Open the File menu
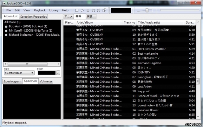The image size is (203, 127). pyautogui.click(x=9, y=10)
